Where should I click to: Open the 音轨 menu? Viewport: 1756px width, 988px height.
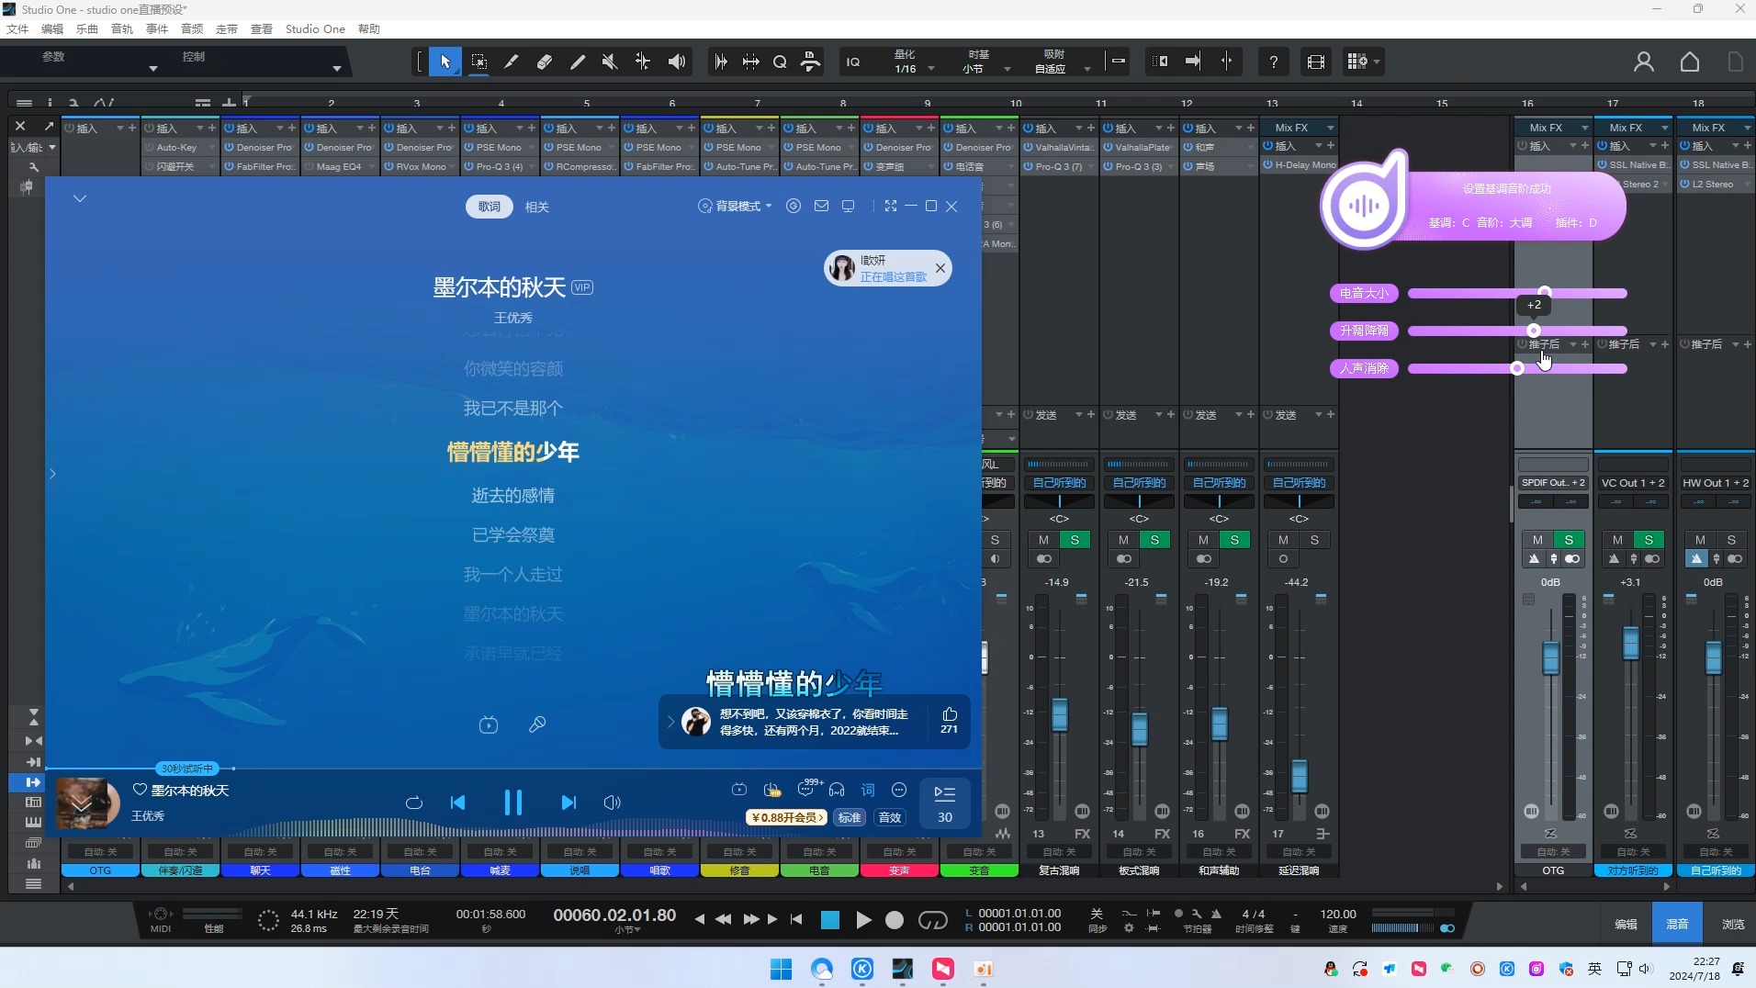(x=122, y=29)
